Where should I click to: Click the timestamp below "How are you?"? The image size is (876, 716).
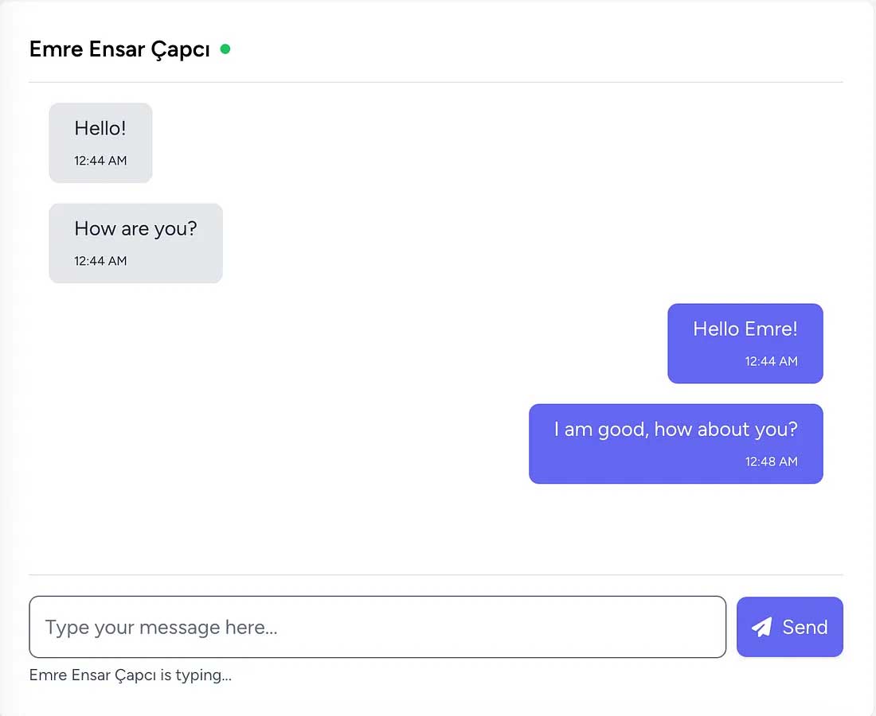100,261
